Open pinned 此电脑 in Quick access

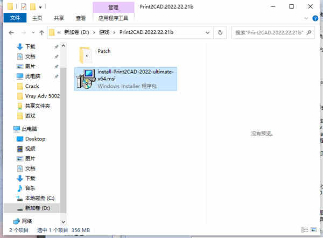32,76
